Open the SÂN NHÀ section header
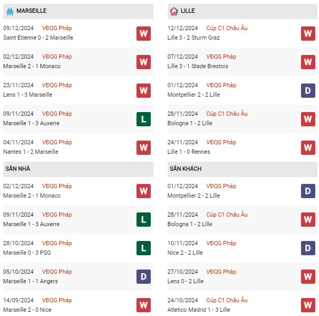The height and width of the screenshot is (316, 319). (x=78, y=169)
